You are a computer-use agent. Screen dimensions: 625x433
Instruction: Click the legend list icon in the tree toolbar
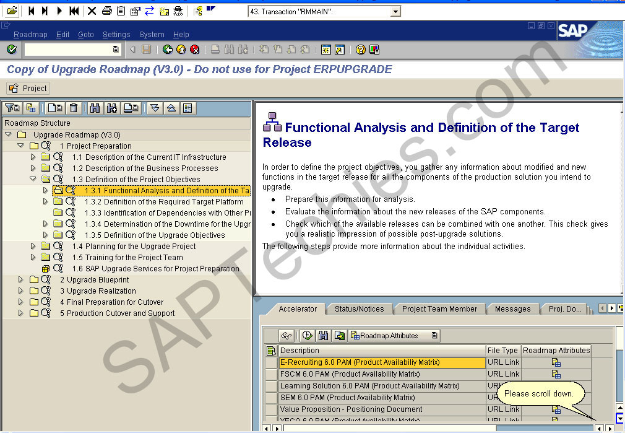187,108
